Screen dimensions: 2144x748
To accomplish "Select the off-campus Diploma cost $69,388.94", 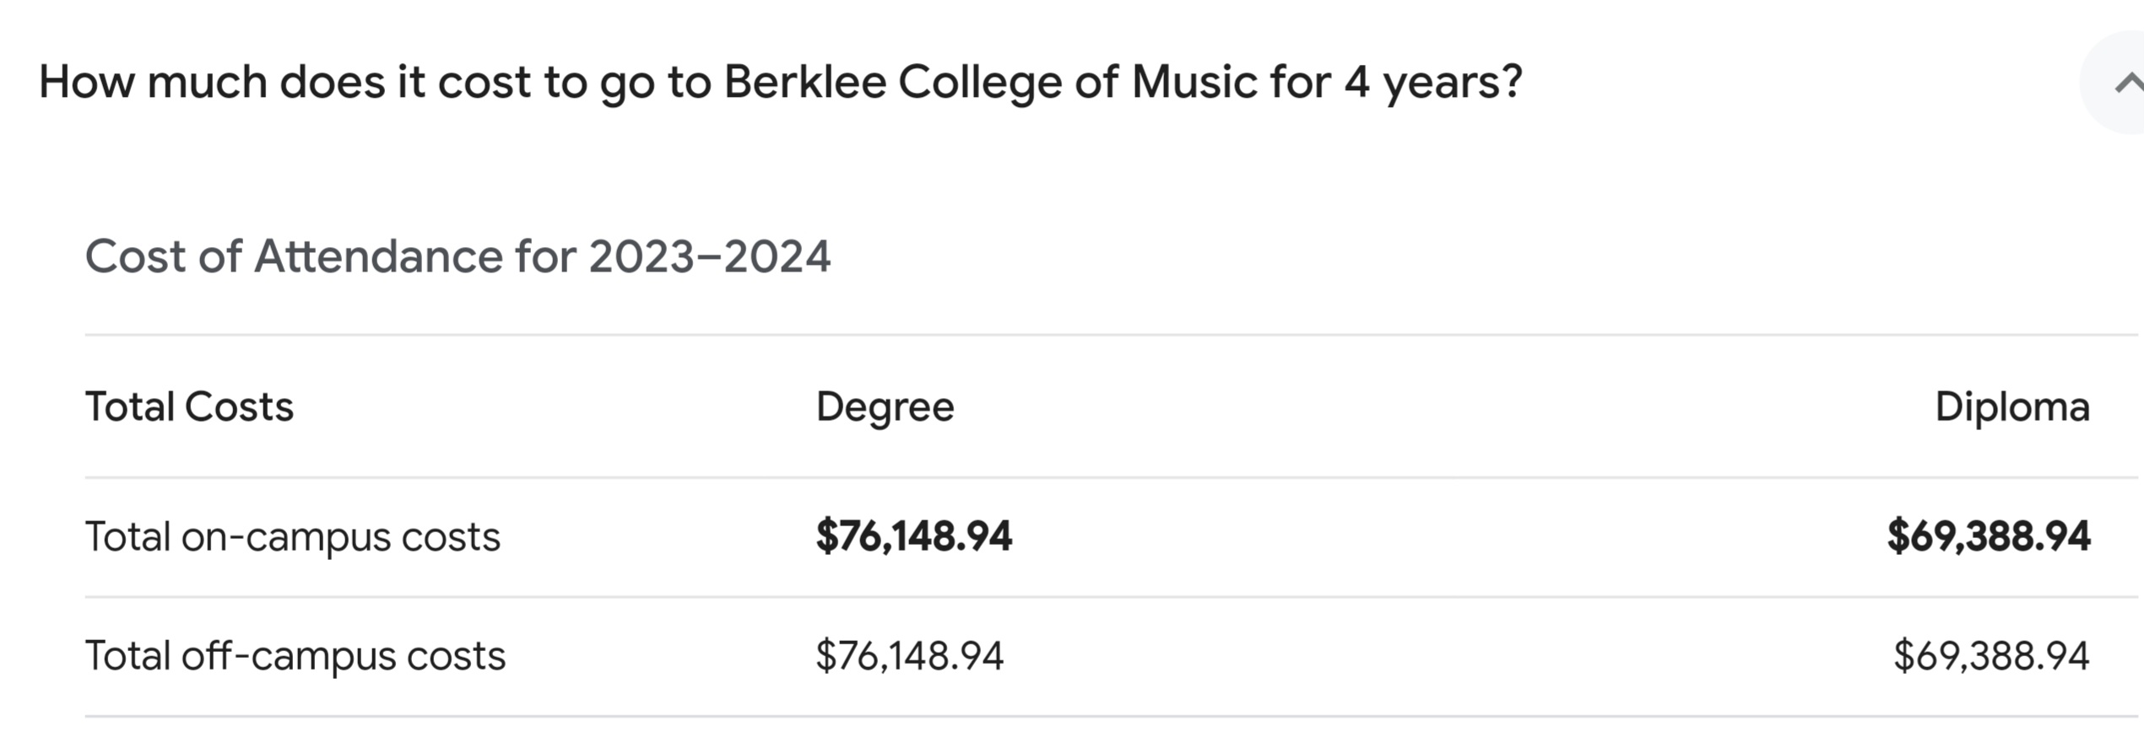I will coord(1991,656).
